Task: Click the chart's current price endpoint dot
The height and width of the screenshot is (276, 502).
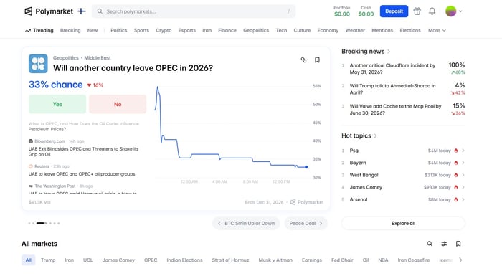Action: click(306, 167)
